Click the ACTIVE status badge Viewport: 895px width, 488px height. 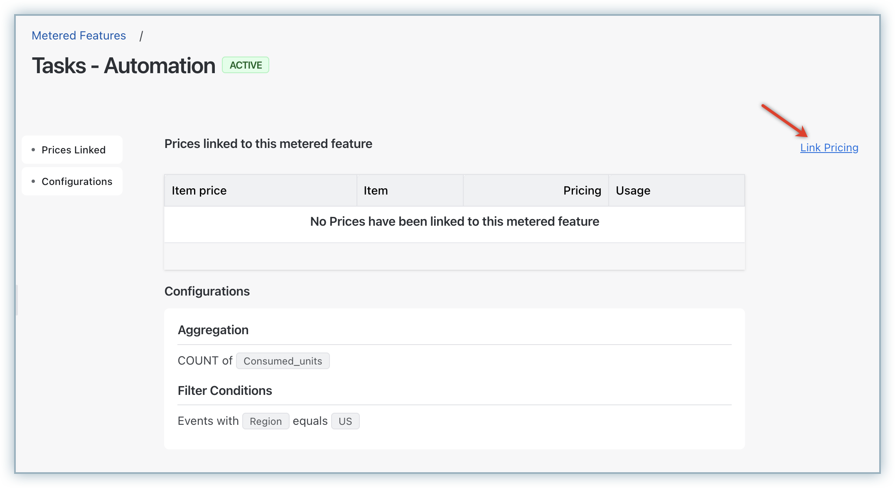[246, 65]
